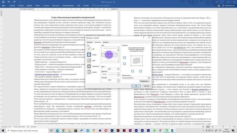Open Windows Start menu
The height and width of the screenshot is (133, 237).
[3, 130]
